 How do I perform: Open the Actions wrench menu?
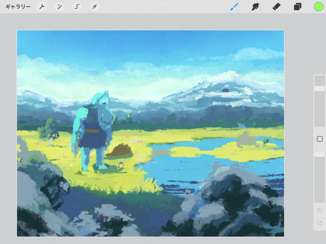click(42, 7)
